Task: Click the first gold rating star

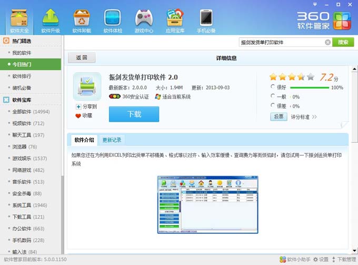Action: coord(273,77)
